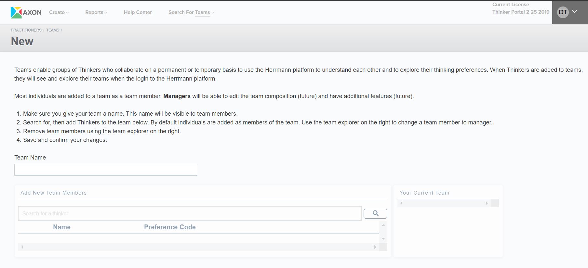Image resolution: width=588 pixels, height=268 pixels.
Task: Click left arrow in Your Current Team panel
Action: pyautogui.click(x=402, y=203)
